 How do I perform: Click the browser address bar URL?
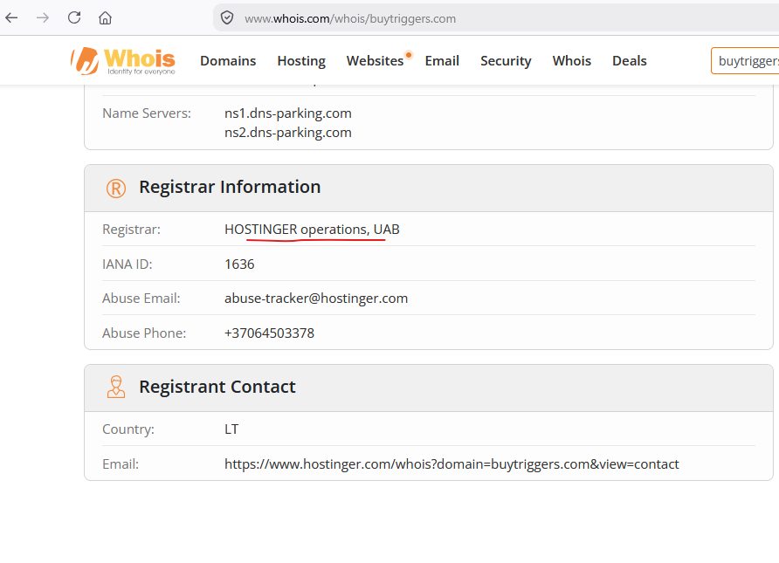(350, 18)
